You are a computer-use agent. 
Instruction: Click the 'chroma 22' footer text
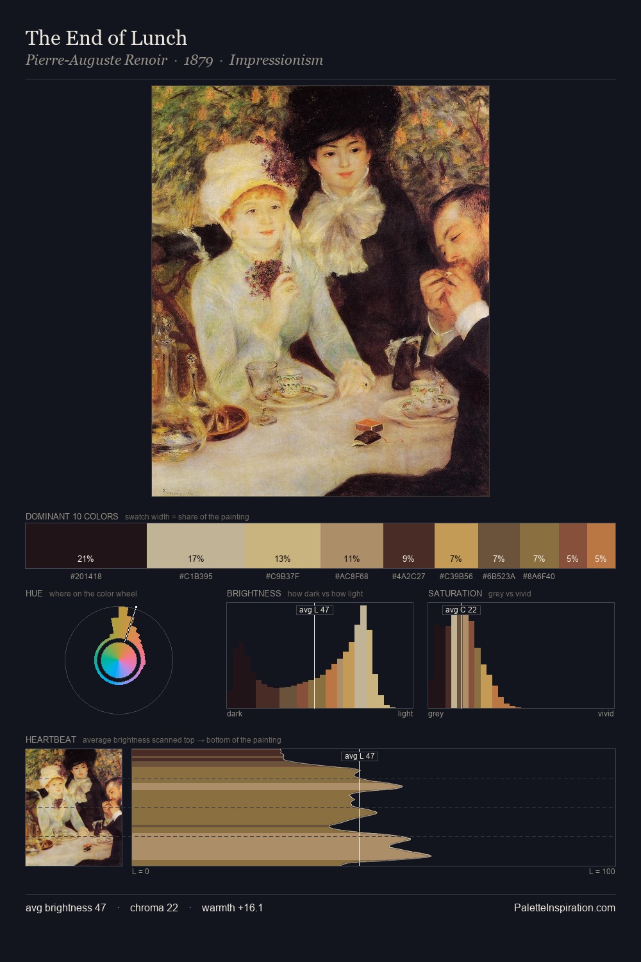point(154,907)
